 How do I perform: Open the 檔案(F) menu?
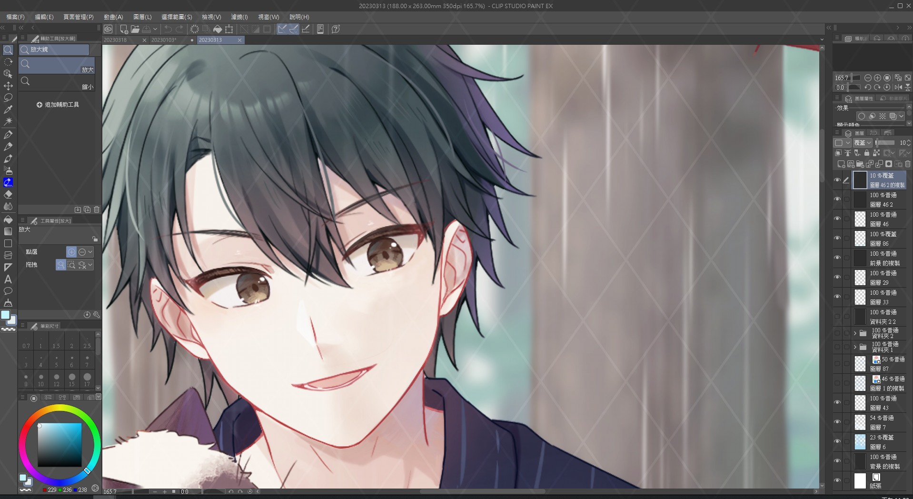pos(15,17)
